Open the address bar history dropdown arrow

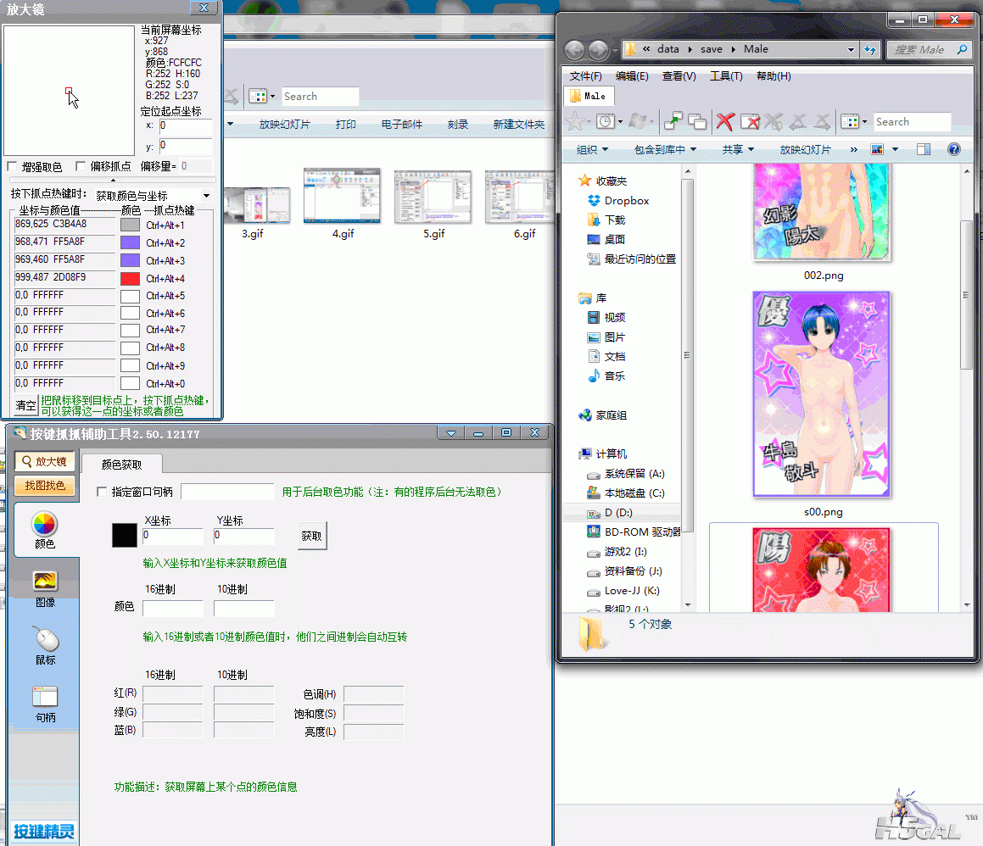click(x=851, y=49)
